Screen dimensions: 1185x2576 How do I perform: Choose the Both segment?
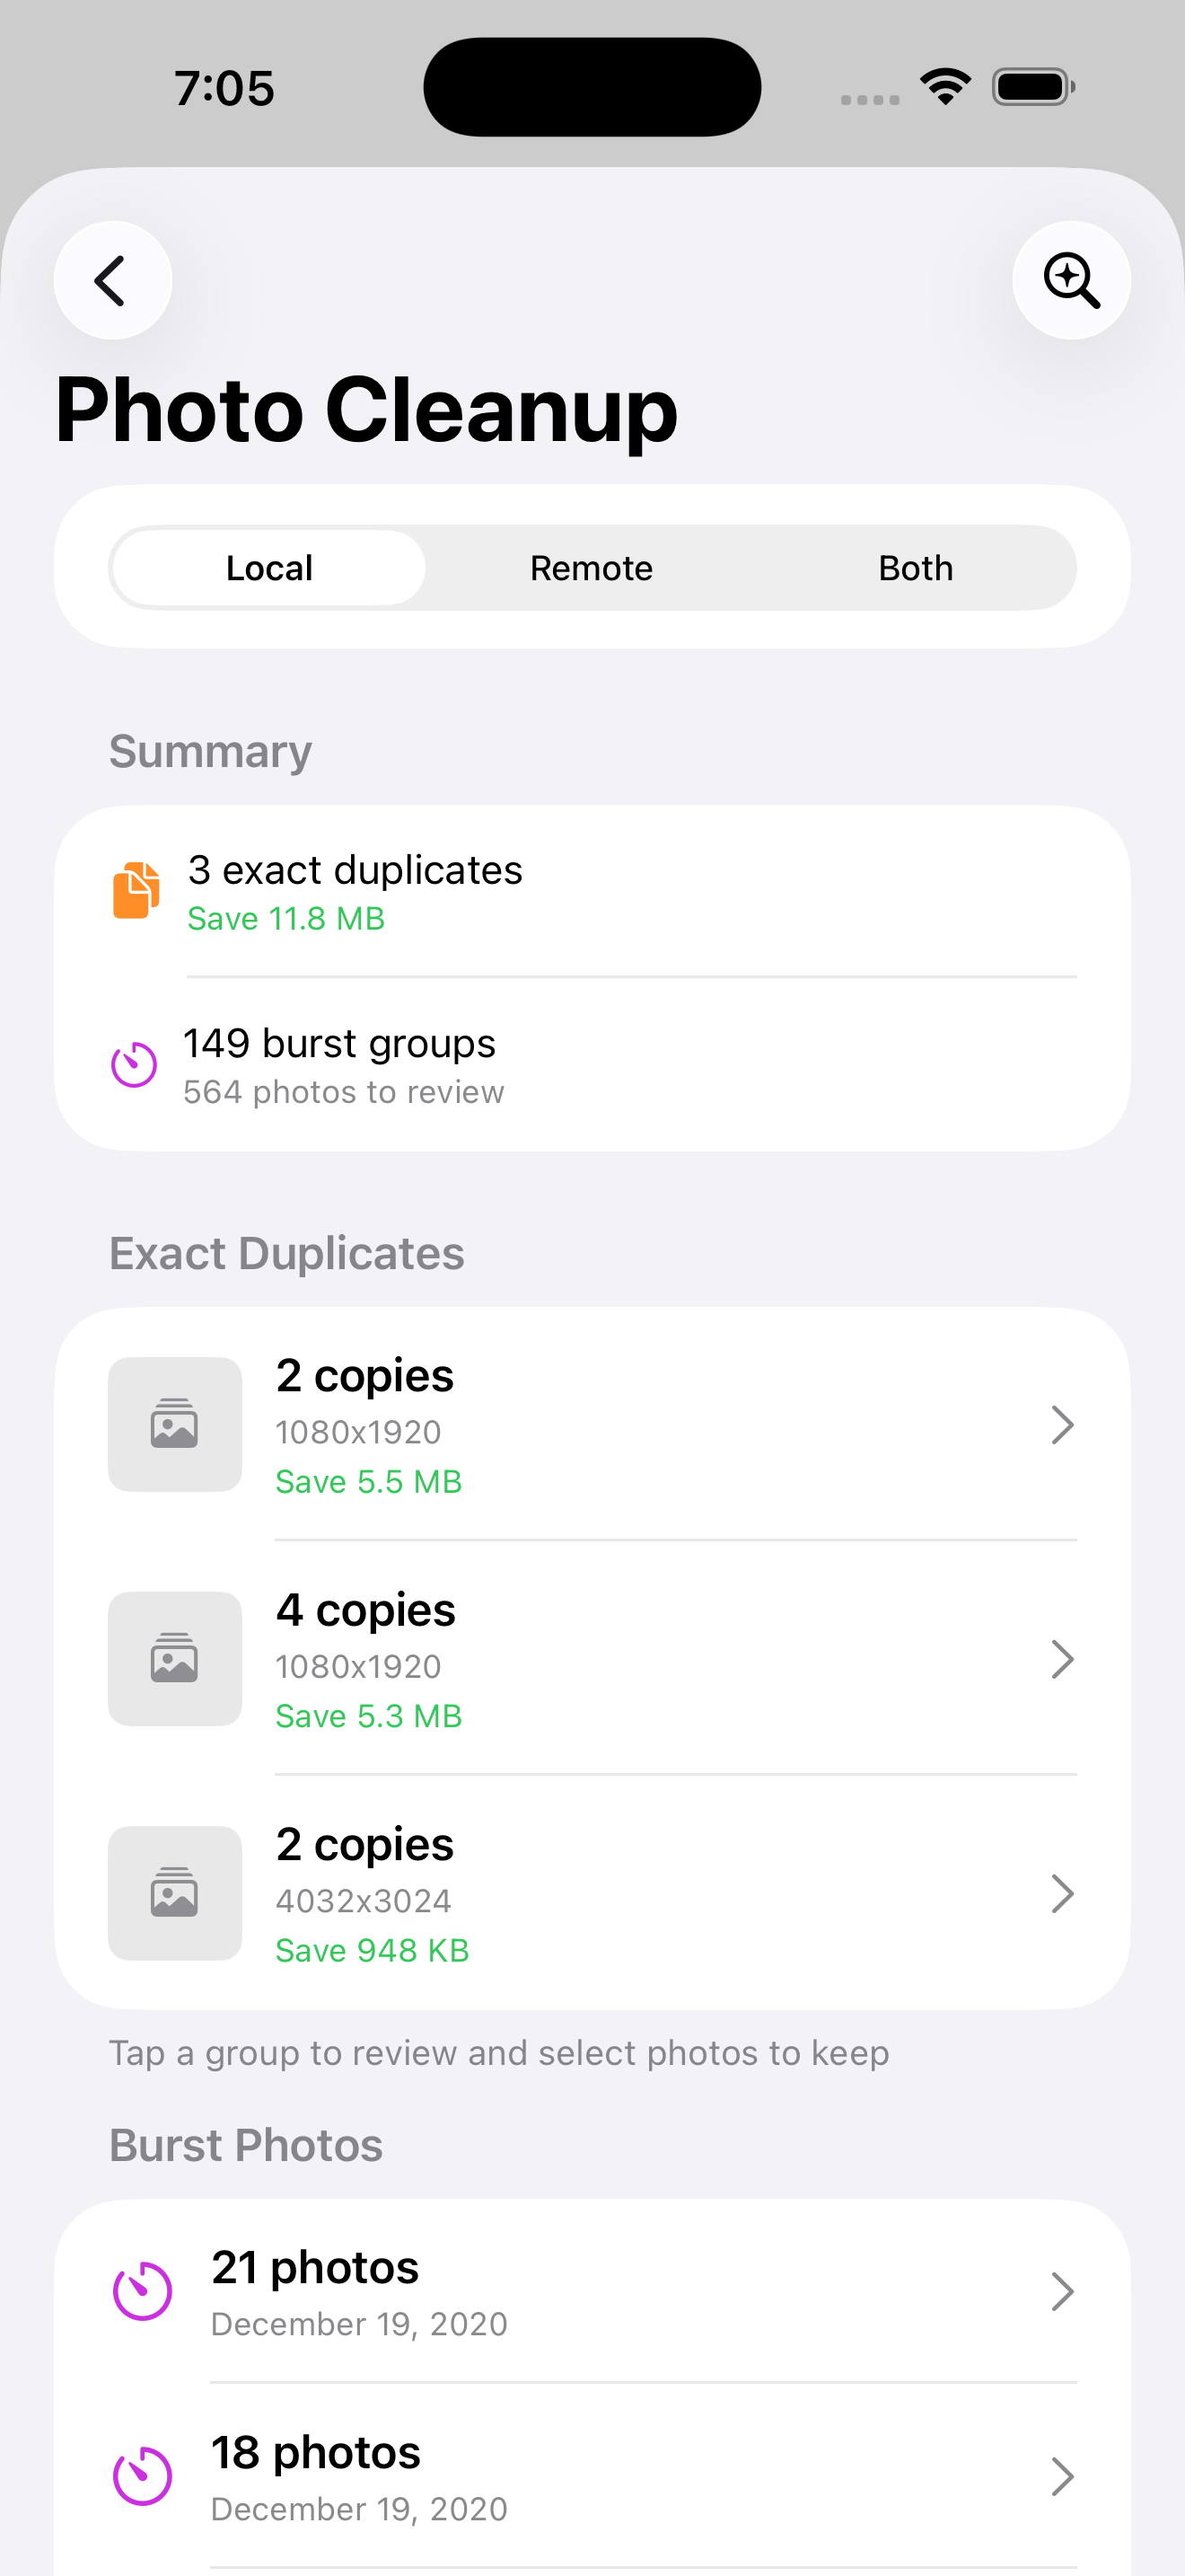tap(915, 568)
